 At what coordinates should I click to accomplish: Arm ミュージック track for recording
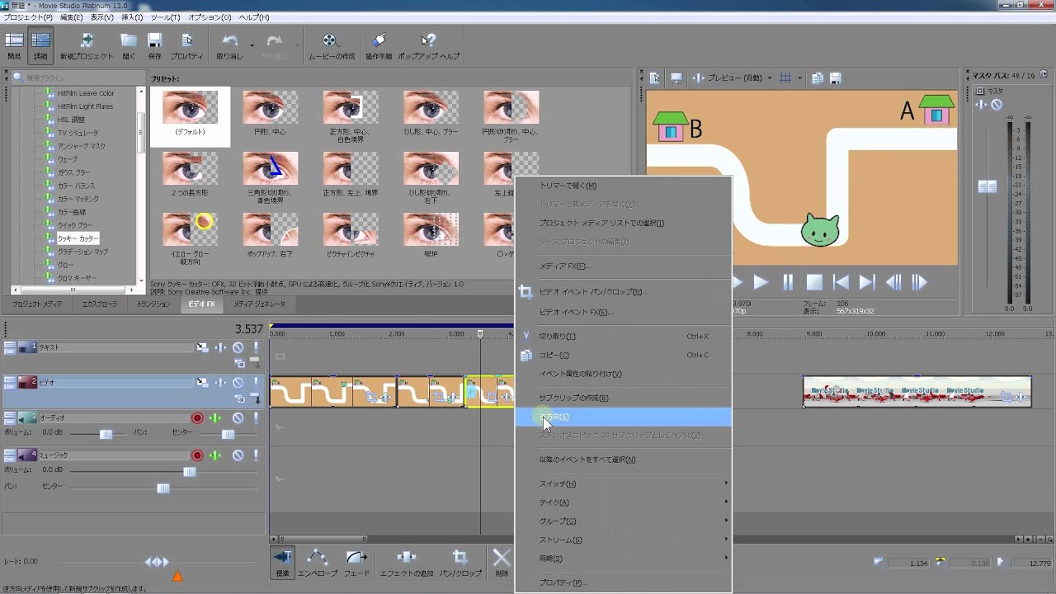pos(197,455)
